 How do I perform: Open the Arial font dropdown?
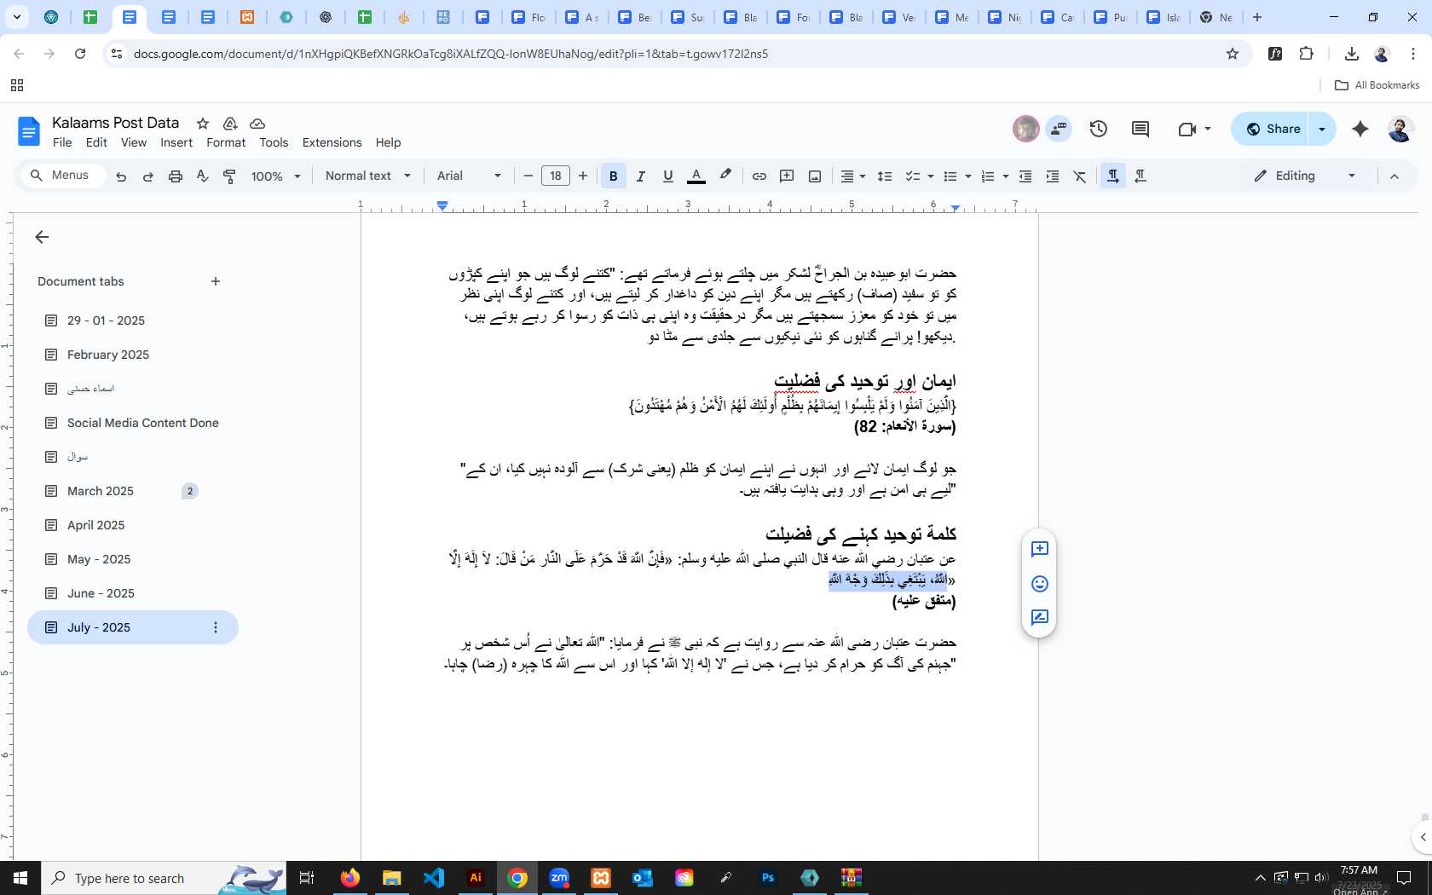[469, 176]
